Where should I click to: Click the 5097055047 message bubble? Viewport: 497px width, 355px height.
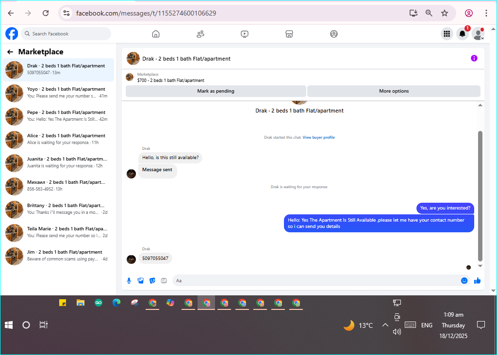[x=155, y=258]
